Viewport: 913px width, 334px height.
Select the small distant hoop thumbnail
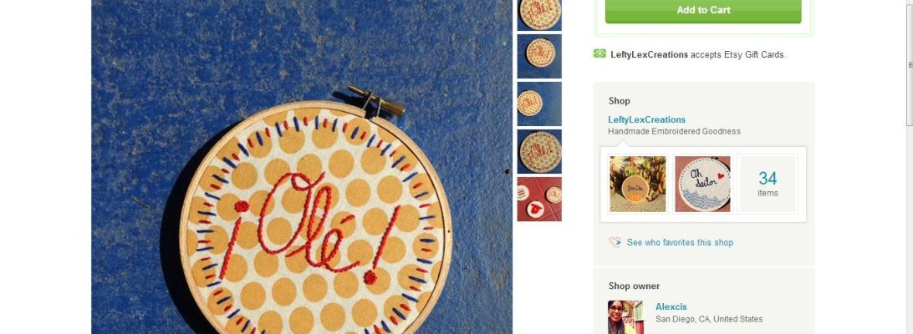point(539,104)
